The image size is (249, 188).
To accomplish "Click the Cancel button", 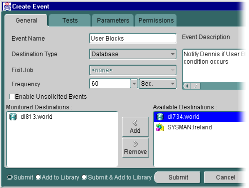I will tap(225, 177).
